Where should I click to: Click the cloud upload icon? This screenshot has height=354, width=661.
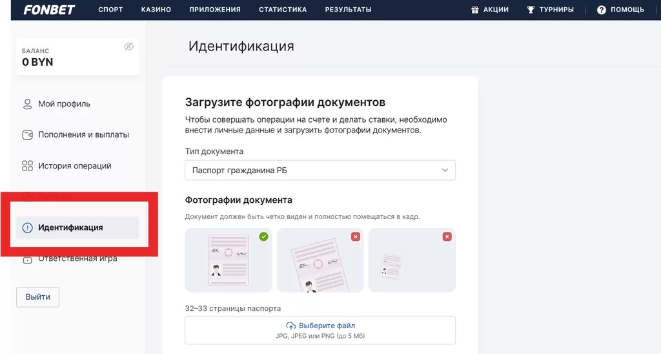[291, 326]
